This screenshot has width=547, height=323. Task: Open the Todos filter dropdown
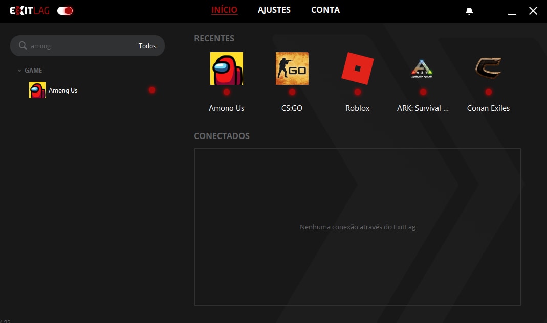coord(147,45)
